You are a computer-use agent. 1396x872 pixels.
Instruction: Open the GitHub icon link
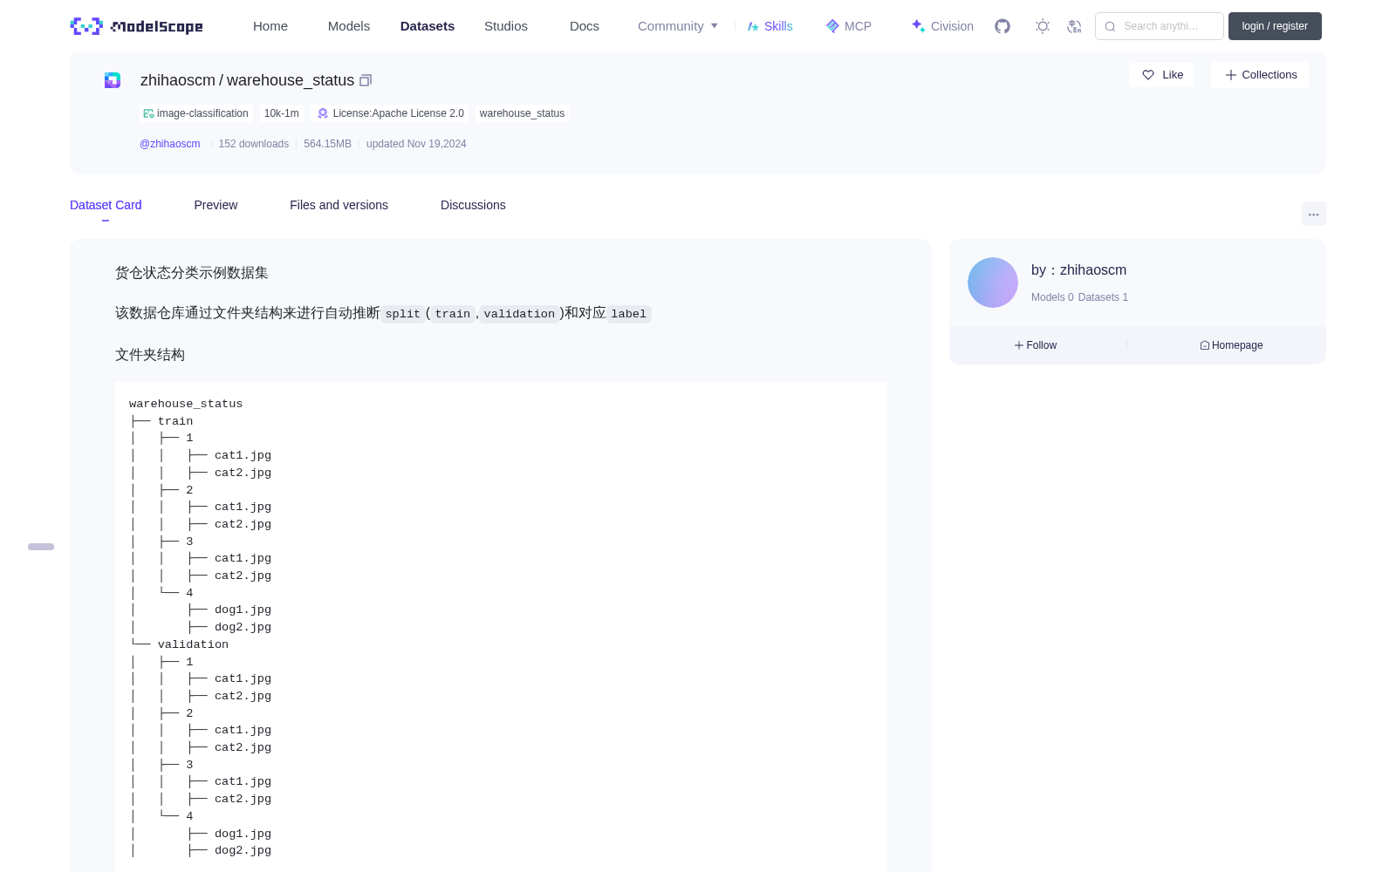click(1003, 26)
